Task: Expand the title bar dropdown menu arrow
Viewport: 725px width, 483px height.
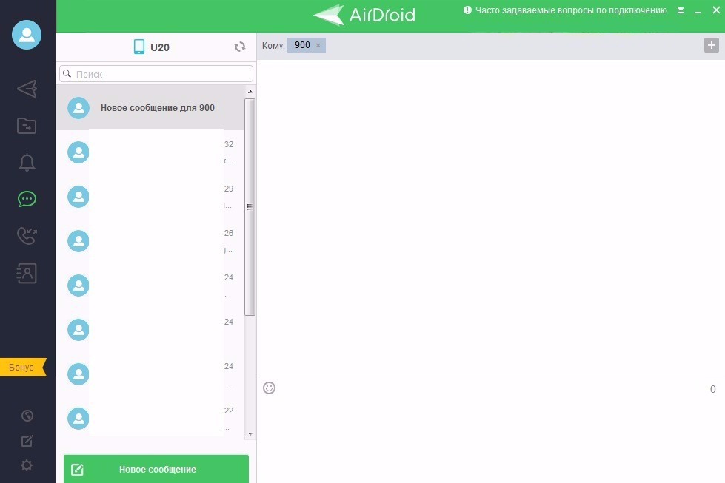Action: pyautogui.click(x=681, y=11)
